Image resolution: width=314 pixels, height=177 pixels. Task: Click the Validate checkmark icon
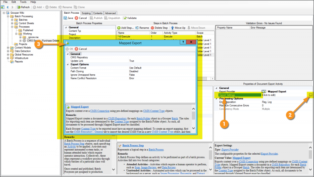125,18
